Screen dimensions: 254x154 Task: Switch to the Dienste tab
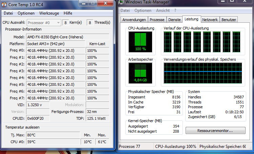pos(174,20)
